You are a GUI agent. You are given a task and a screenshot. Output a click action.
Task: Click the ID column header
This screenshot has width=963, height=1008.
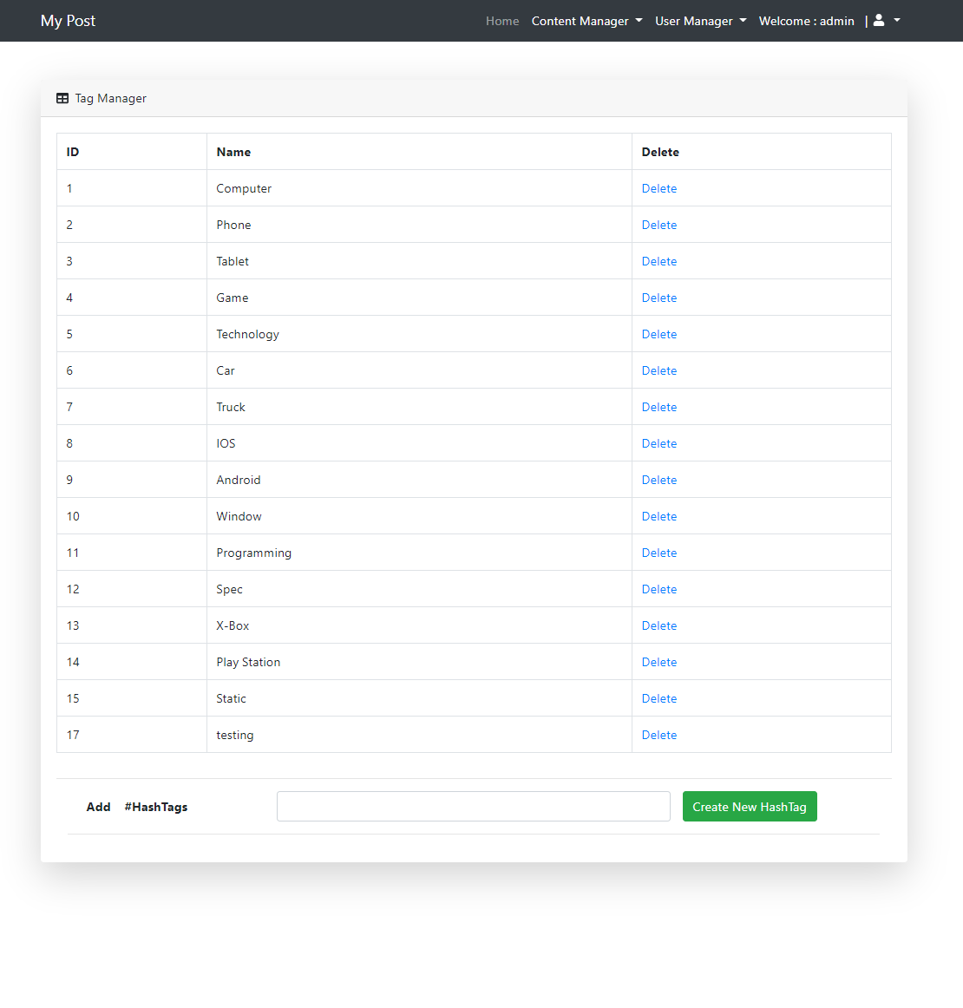132,152
